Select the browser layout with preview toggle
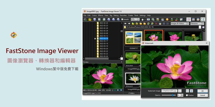The height and width of the screenshot is (107, 215). 189,19
